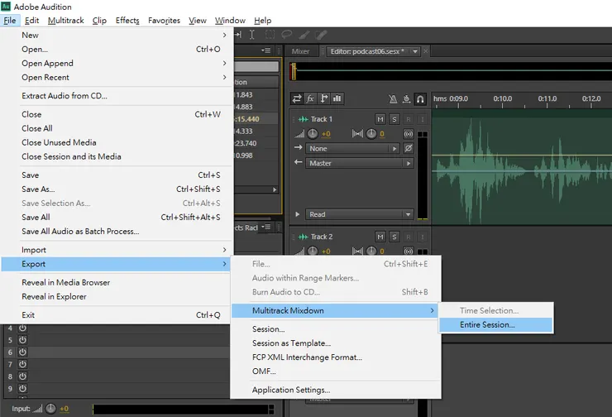Toggle the headphones monitoring icon
This screenshot has height=417, width=612.
point(420,98)
